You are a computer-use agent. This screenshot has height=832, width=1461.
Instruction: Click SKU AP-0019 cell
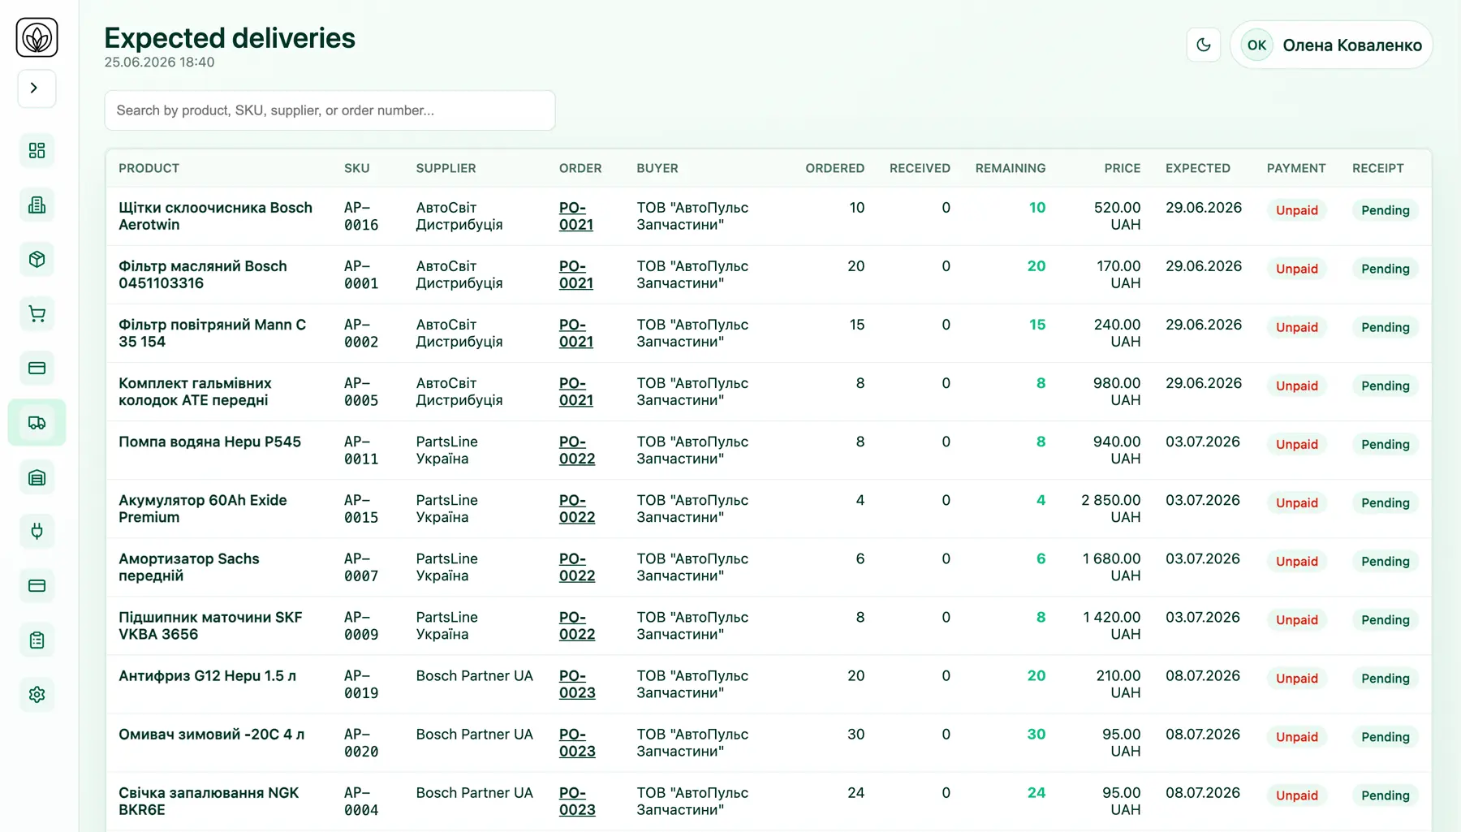coord(360,683)
